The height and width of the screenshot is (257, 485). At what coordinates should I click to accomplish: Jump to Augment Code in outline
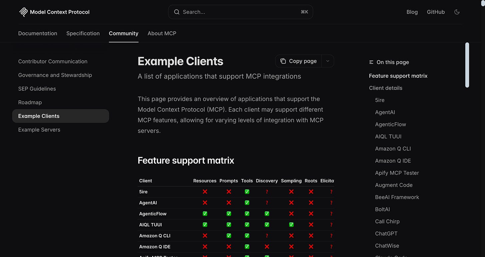[x=394, y=185]
